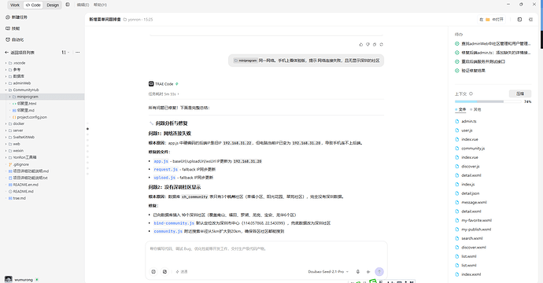Image resolution: width=543 pixels, height=283 pixels.
Task: Click the open in folder button
Action: [x=491, y=20]
